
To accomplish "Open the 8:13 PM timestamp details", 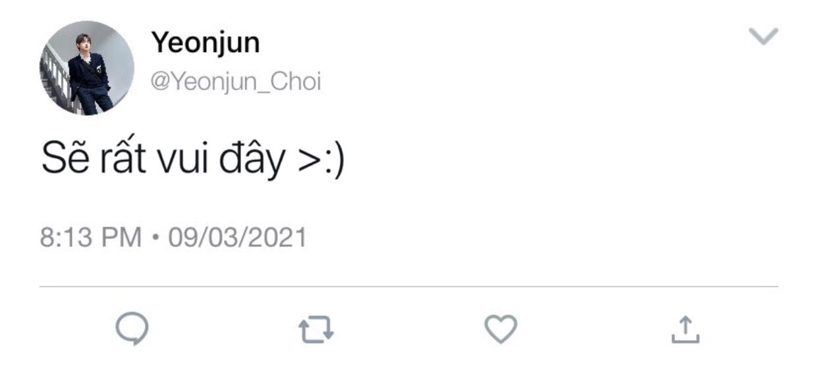I will (91, 237).
